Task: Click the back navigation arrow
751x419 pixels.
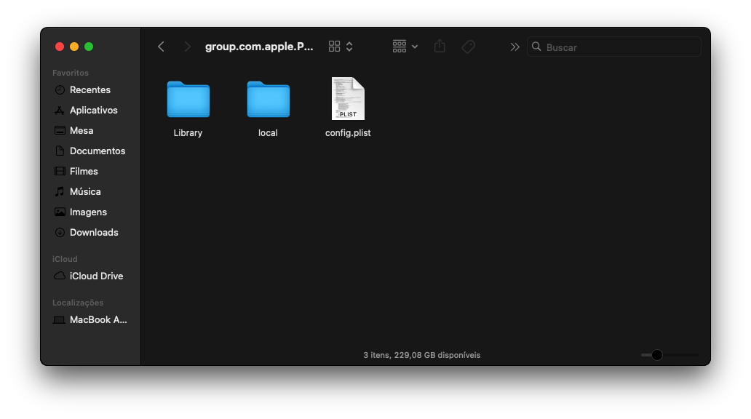Action: tap(161, 47)
